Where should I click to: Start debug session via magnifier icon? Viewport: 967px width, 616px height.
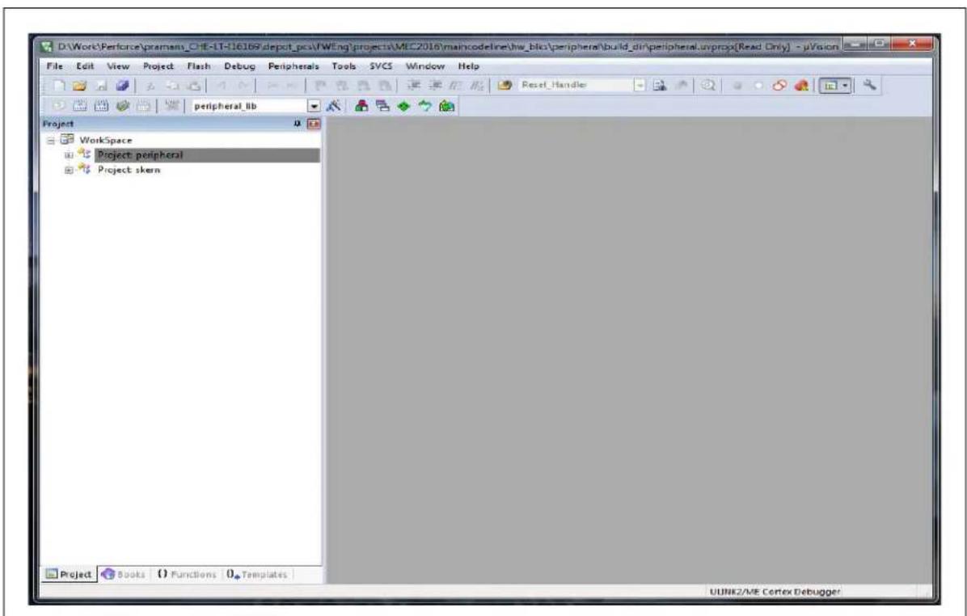pyautogui.click(x=707, y=85)
